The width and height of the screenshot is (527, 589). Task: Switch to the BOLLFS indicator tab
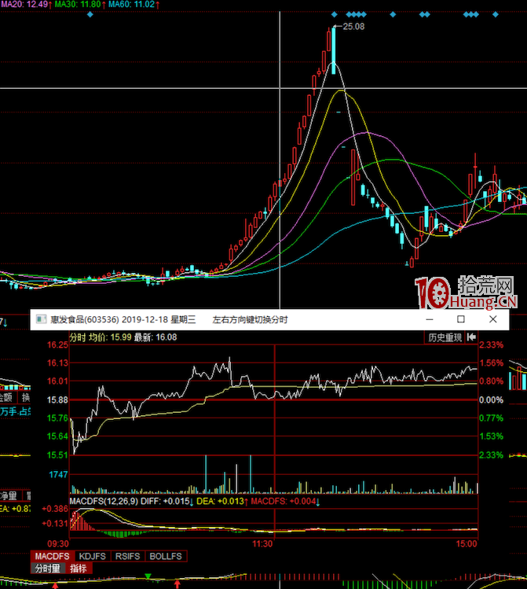[166, 556]
